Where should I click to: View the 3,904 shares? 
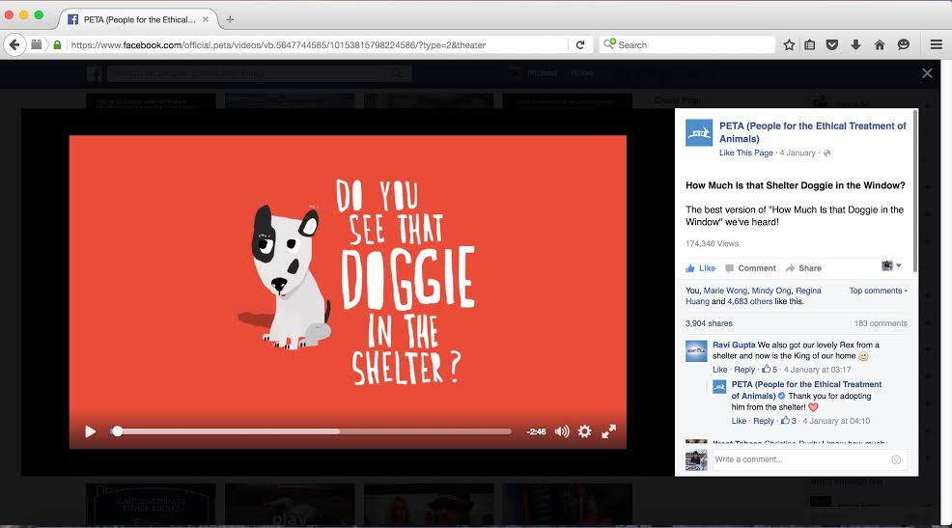coord(709,323)
